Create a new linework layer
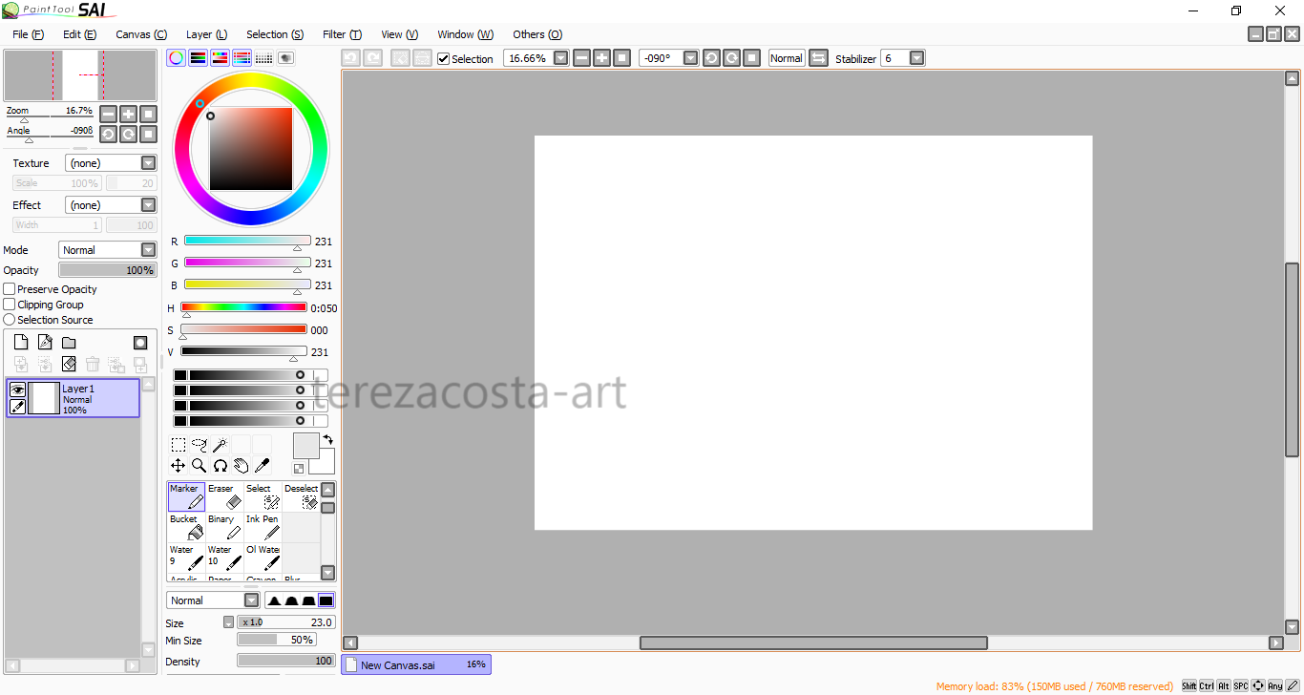 (x=45, y=343)
